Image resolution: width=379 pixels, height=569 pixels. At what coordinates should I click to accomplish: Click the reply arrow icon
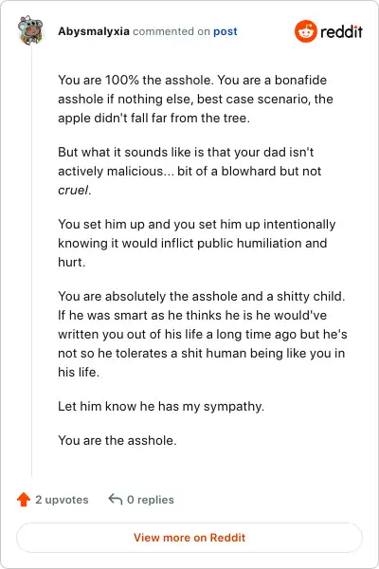click(x=116, y=500)
